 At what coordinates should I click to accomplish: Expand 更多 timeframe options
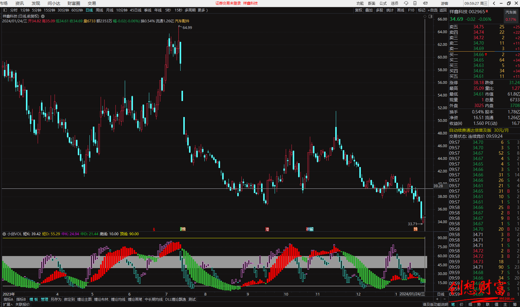click(x=203, y=10)
